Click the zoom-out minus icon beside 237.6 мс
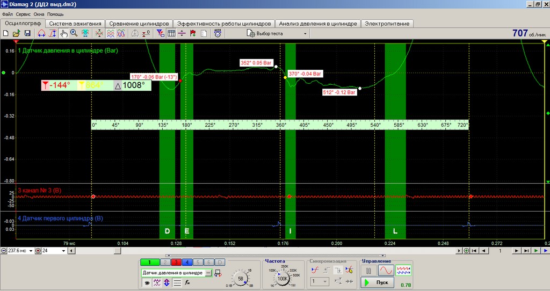Image resolution: width=550 pixels, height=291 pixels. [x=4, y=251]
